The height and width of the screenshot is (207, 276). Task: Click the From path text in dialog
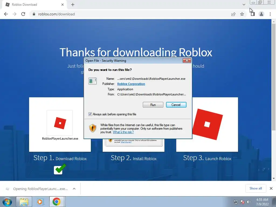(x=151, y=94)
